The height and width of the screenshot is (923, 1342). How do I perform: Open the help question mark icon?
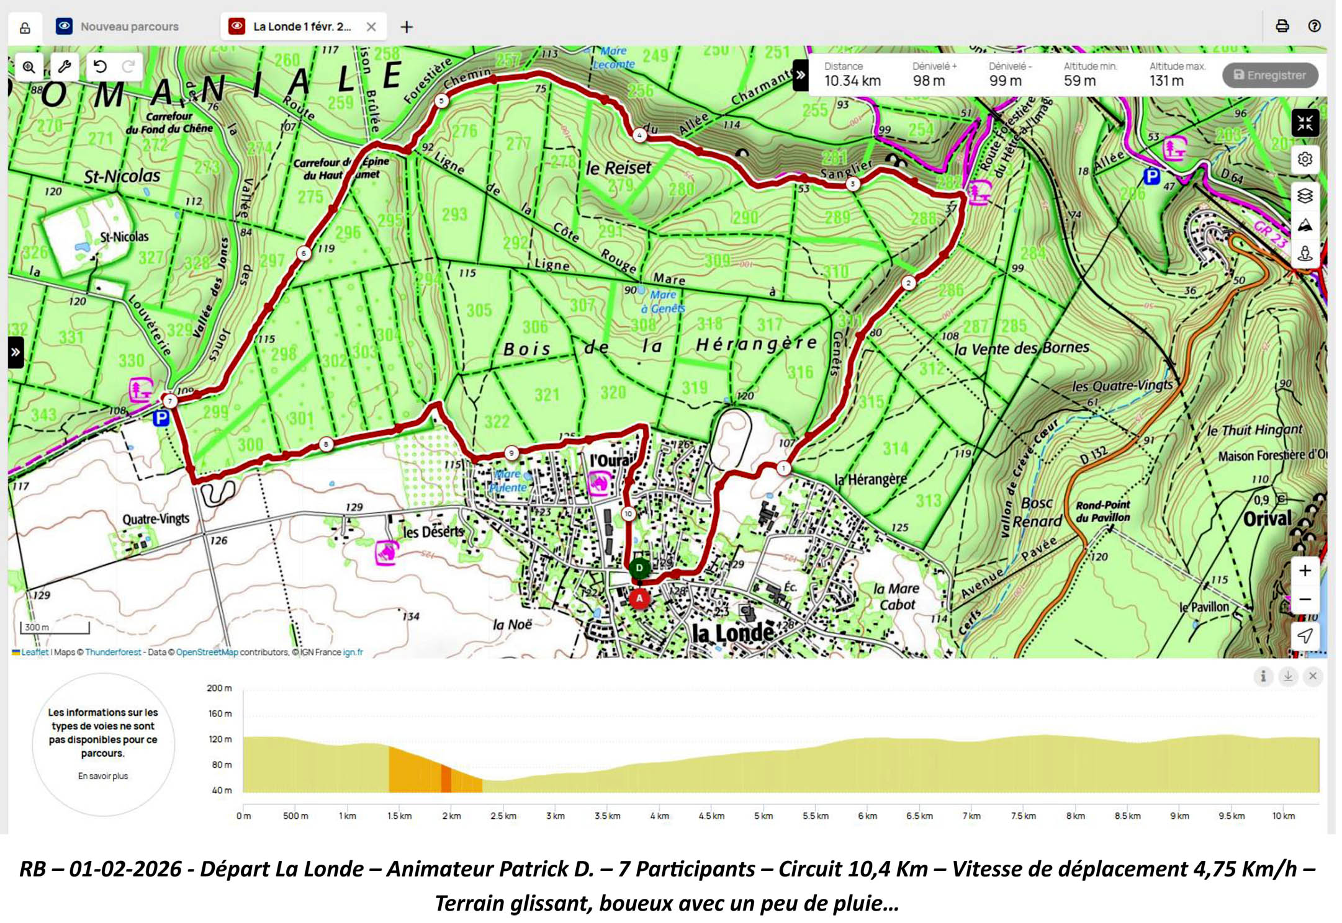click(x=1314, y=26)
